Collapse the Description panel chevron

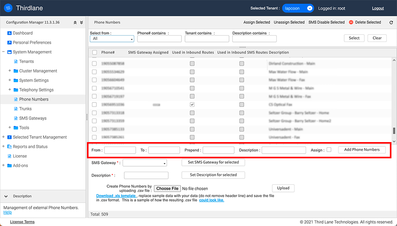(x=6, y=196)
